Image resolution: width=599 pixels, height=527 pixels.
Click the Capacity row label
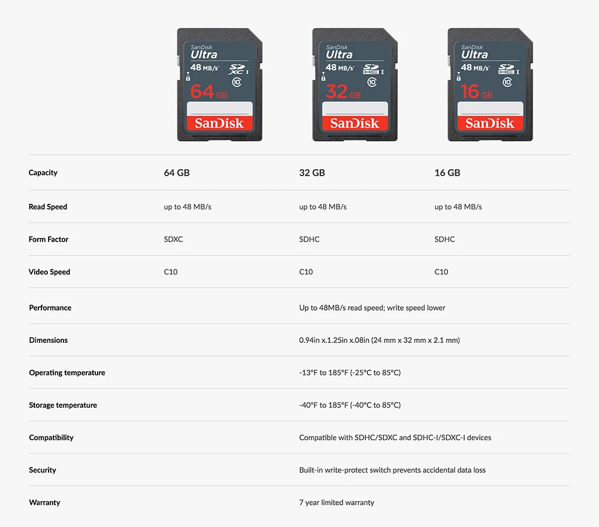pyautogui.click(x=43, y=173)
